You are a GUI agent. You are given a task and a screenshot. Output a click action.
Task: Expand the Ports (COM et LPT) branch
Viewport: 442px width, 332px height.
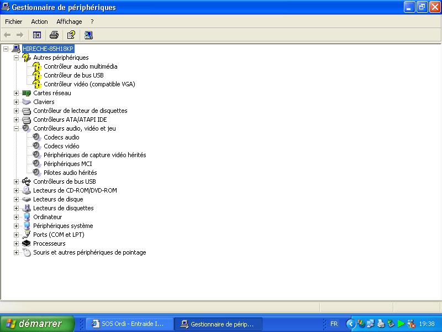point(17,235)
